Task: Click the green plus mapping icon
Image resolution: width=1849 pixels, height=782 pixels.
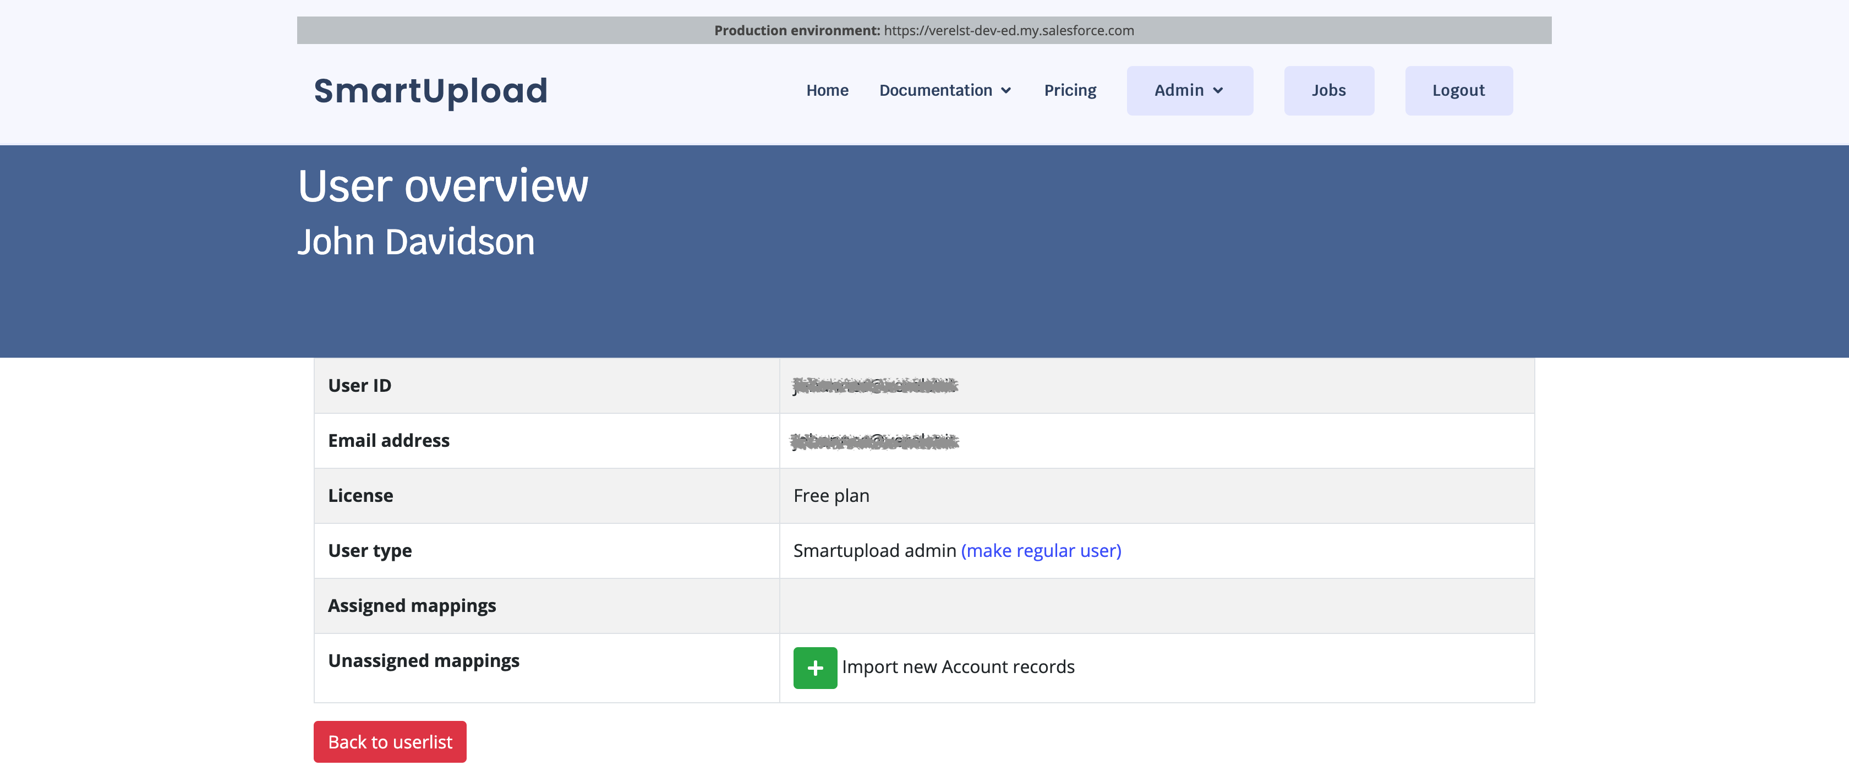Action: (x=814, y=668)
